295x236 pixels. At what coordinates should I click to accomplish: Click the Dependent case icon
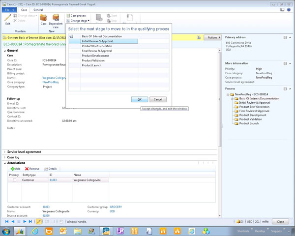pyautogui.click(x=56, y=18)
